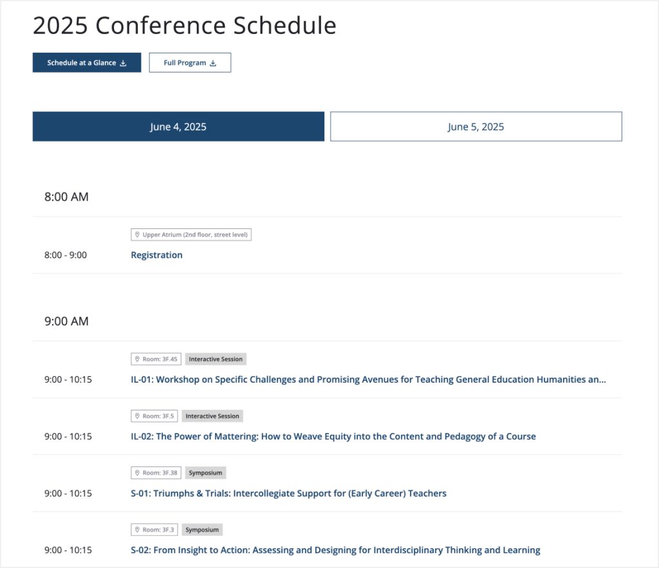Open S-02 From Insight to Action session
The image size is (659, 568).
pyautogui.click(x=335, y=550)
